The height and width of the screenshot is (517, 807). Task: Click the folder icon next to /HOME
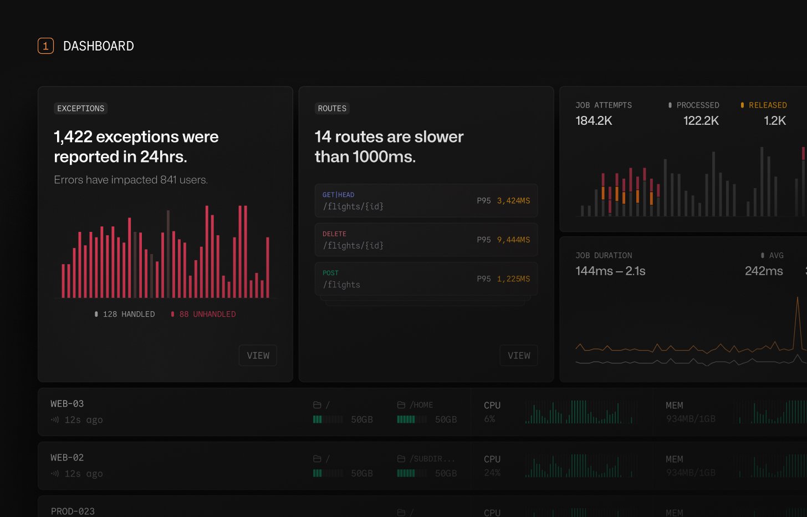tap(401, 405)
